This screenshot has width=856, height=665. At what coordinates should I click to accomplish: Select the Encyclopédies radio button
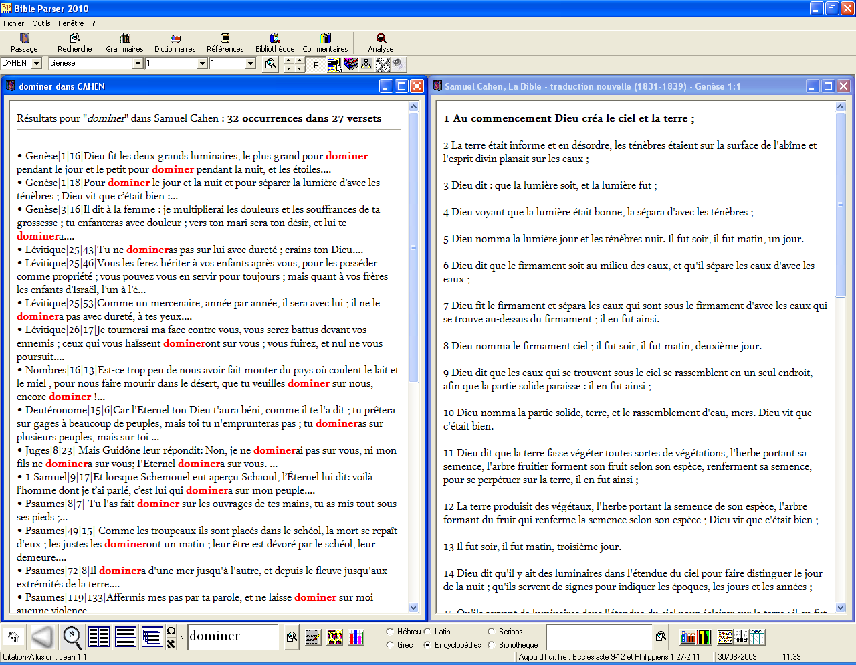pyautogui.click(x=427, y=645)
